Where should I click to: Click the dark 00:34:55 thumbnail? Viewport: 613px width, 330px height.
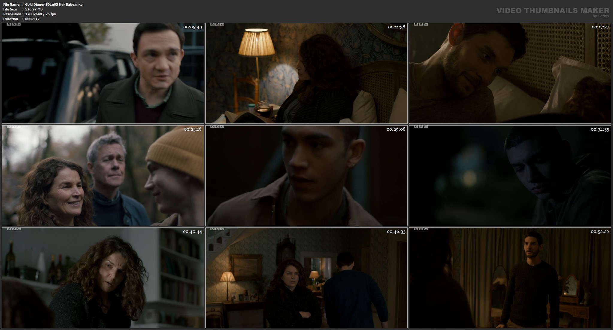(510, 175)
